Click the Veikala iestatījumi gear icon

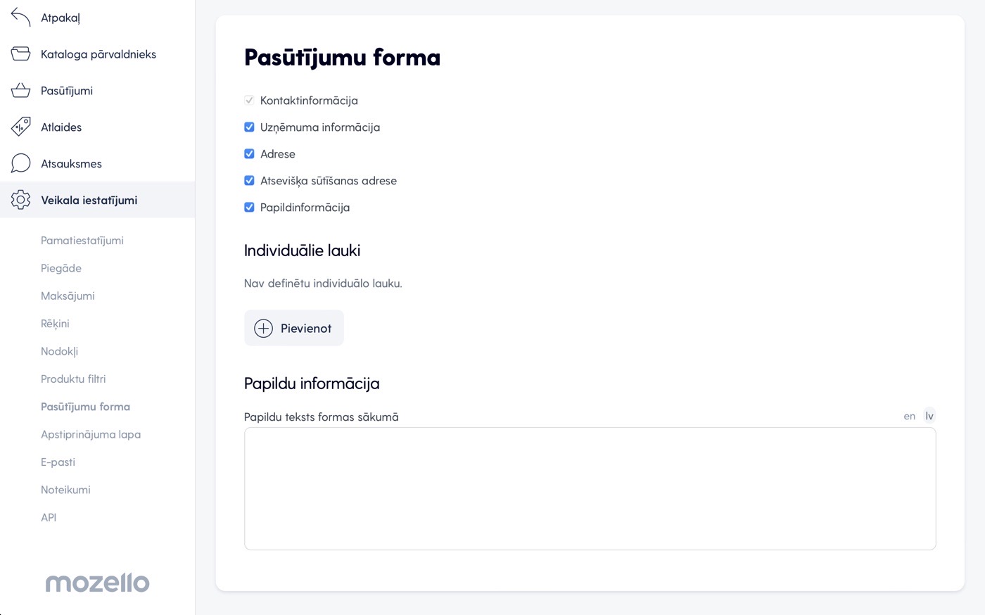(21, 200)
